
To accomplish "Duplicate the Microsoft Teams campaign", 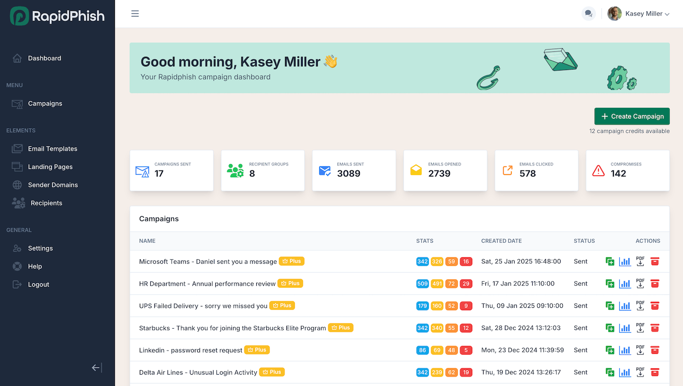I will [610, 261].
